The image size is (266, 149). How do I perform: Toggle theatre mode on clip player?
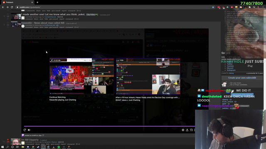pos(191,130)
